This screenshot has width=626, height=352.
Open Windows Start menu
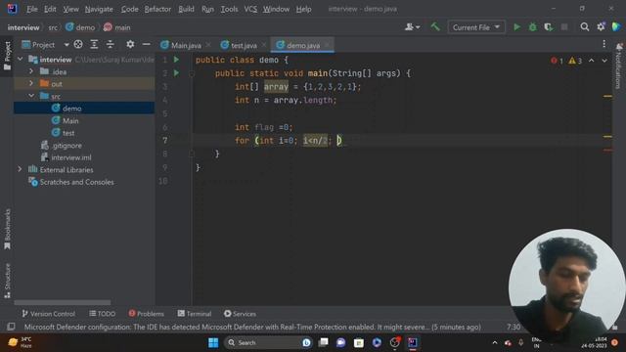(x=213, y=342)
